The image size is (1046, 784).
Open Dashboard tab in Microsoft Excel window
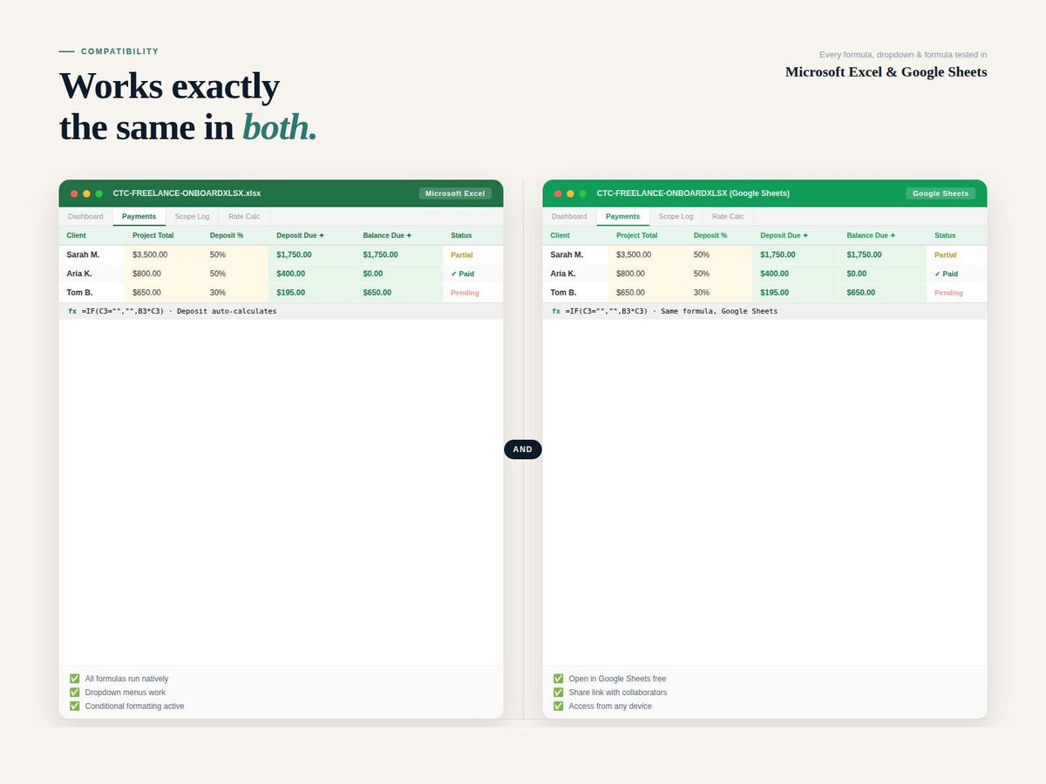click(x=85, y=217)
